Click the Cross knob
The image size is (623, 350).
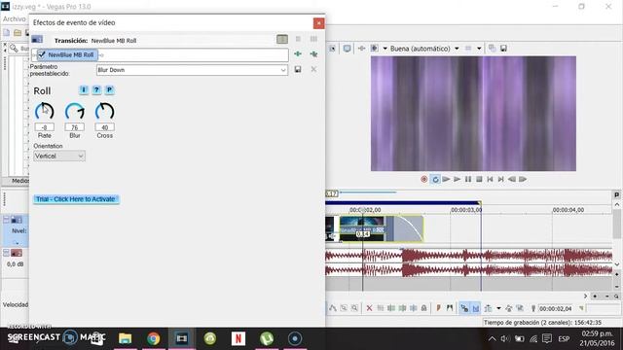[104, 112]
